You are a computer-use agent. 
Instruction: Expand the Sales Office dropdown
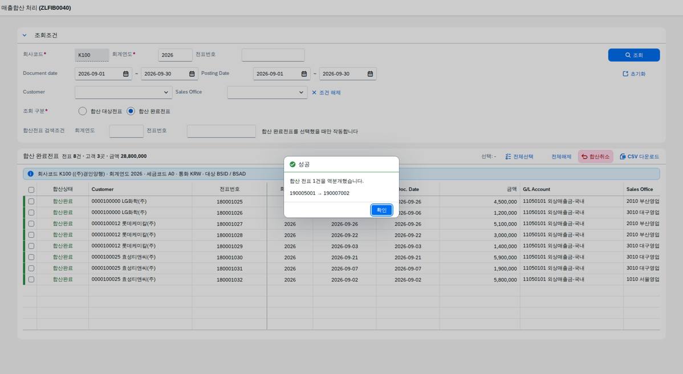pos(300,92)
